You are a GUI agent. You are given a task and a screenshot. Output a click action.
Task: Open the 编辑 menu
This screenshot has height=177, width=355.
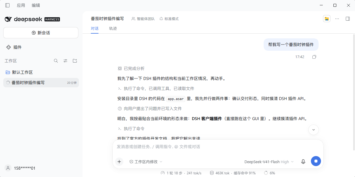(36, 5)
